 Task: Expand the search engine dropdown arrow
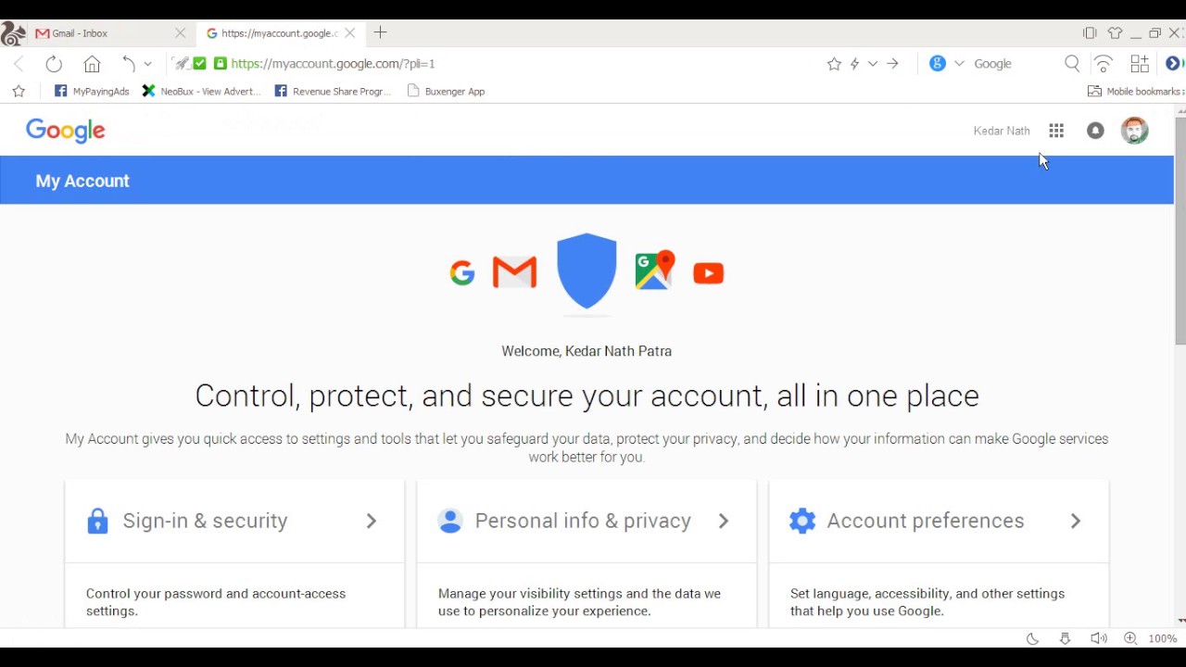(x=959, y=64)
